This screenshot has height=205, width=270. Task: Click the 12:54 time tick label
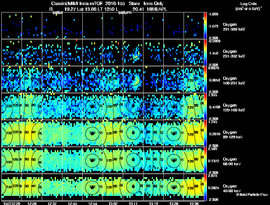[92, 203]
